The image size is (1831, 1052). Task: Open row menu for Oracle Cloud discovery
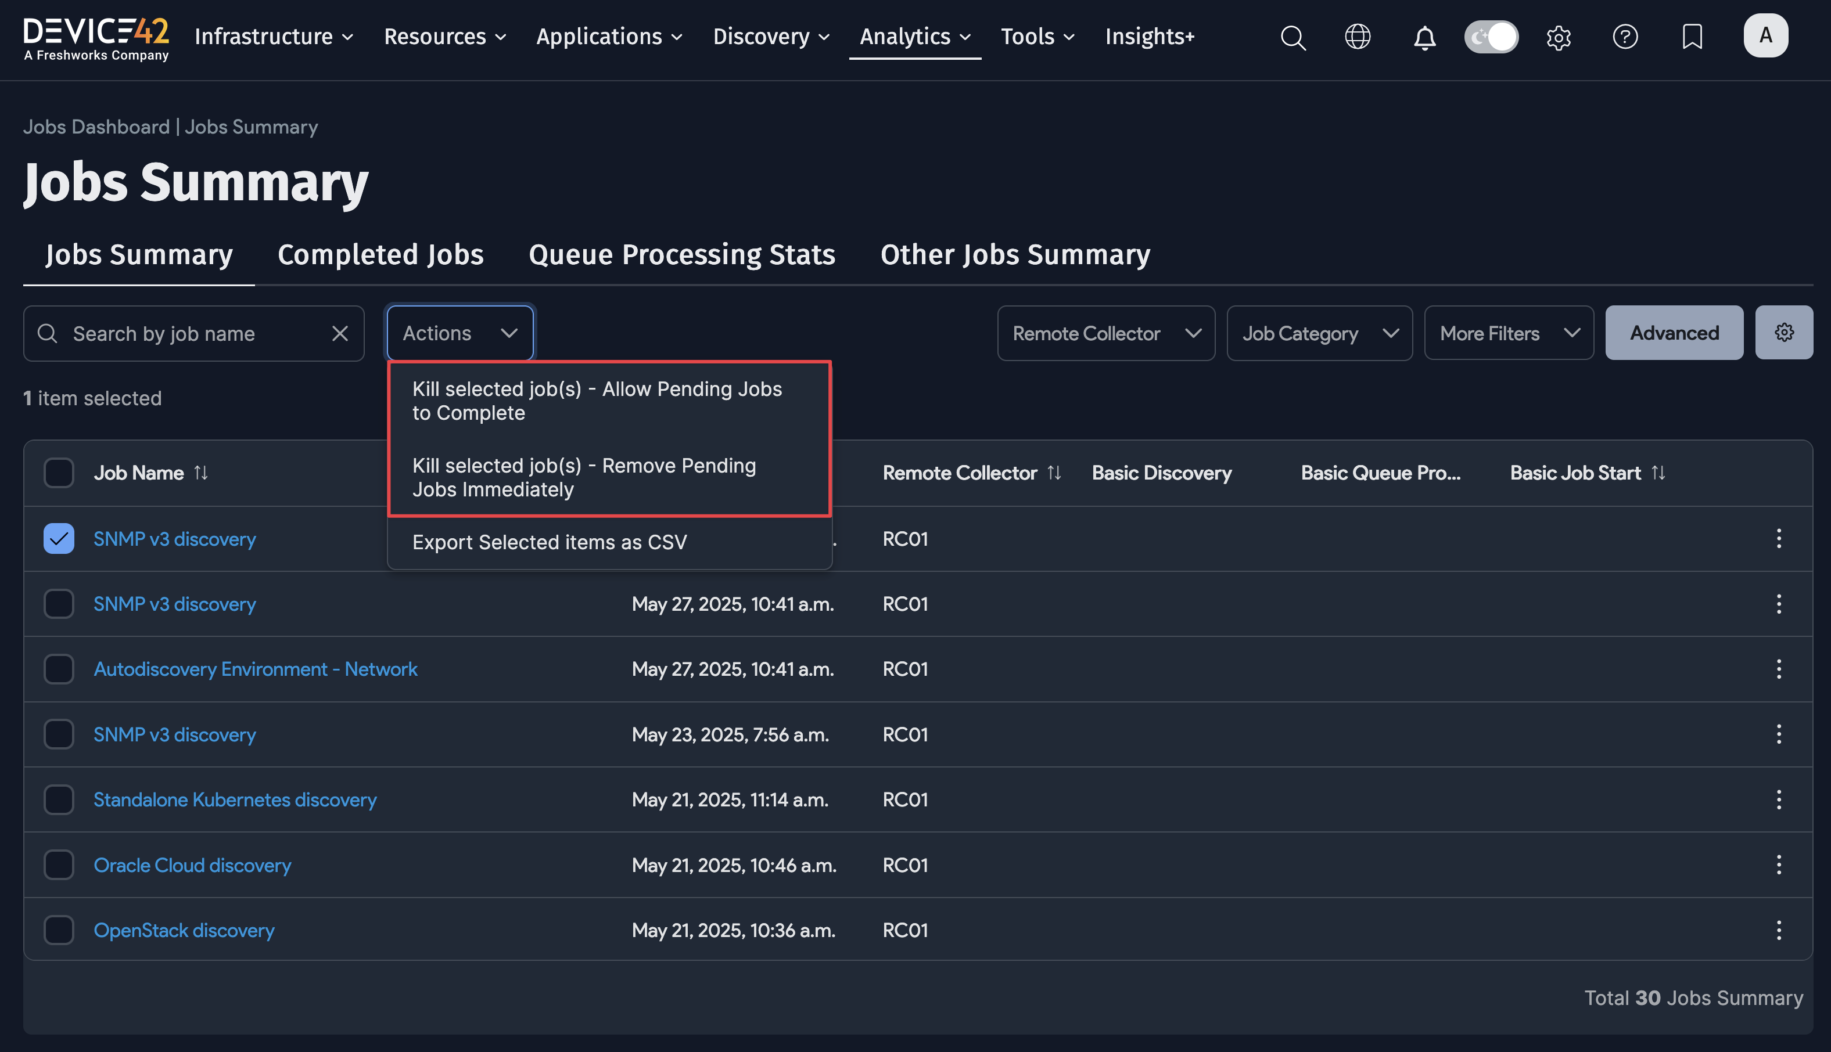pos(1779,864)
